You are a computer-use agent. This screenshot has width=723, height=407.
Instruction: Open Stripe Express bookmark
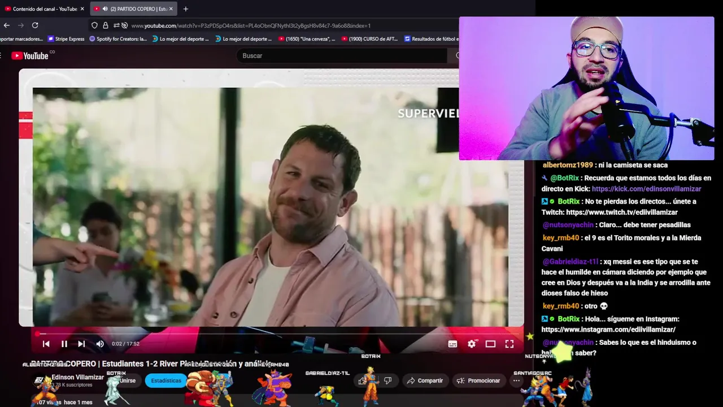66,39
